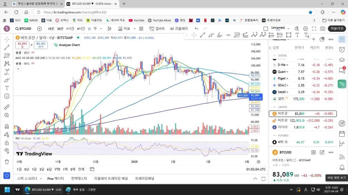Take a chart snapshot with the camera icon
The image size is (348, 195).
point(322,29)
